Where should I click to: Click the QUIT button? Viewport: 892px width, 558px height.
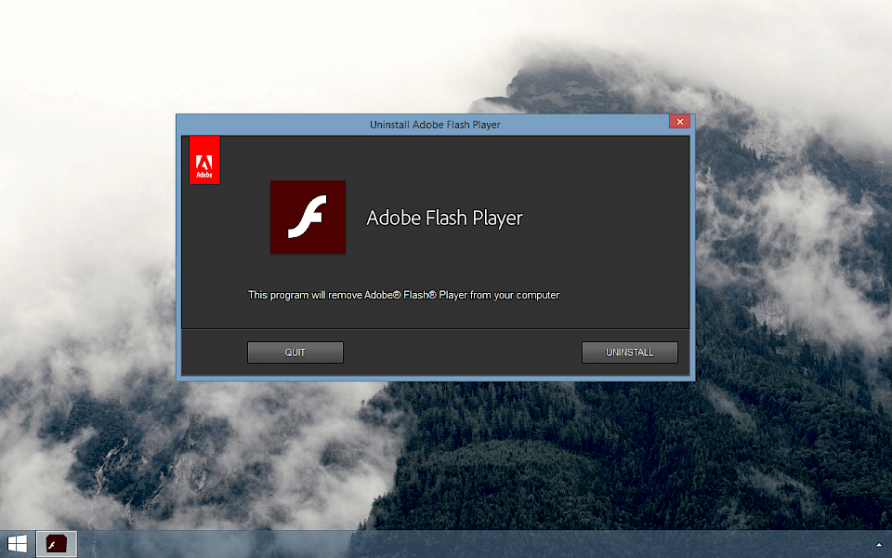(x=295, y=352)
